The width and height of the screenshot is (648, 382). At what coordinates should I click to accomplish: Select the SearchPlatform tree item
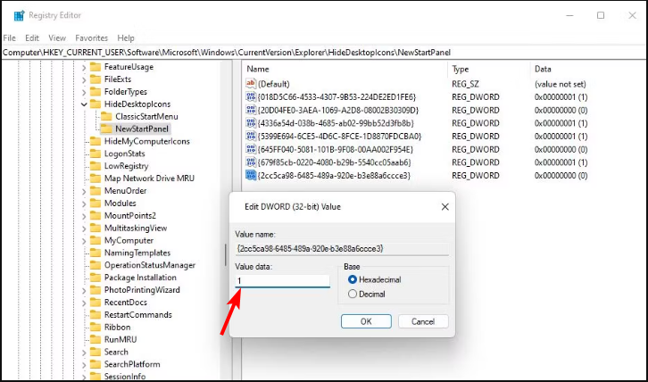click(132, 364)
